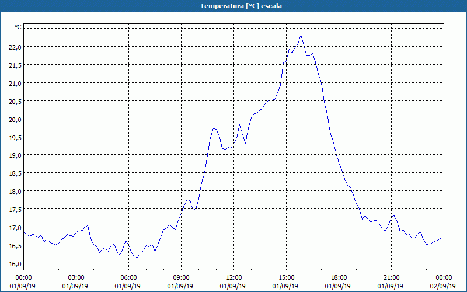Click the 18,5 y-axis label
467x292 pixels.
pos(15,173)
